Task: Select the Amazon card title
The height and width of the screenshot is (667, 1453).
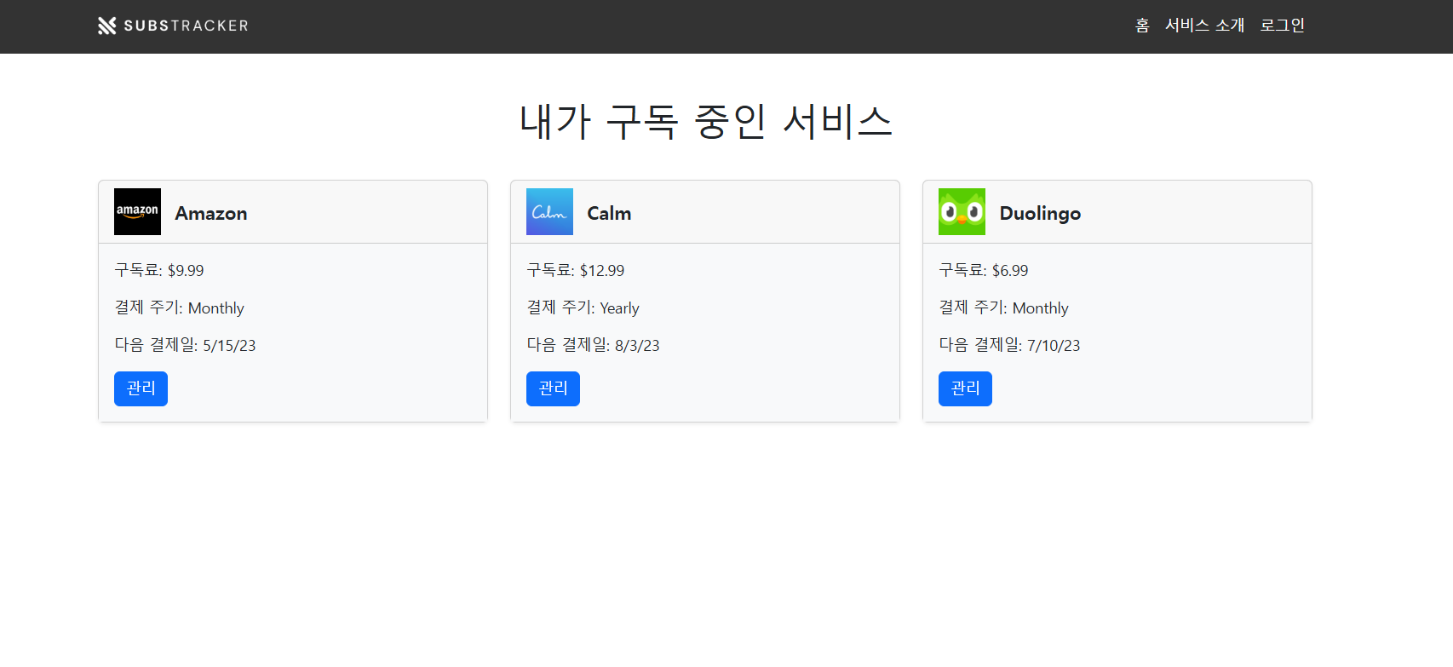Action: tap(211, 213)
